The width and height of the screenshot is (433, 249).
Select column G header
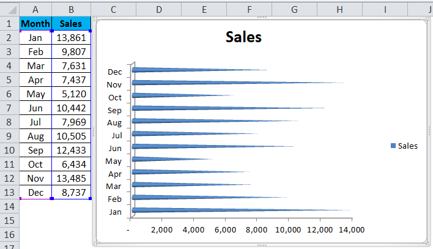[x=294, y=10]
